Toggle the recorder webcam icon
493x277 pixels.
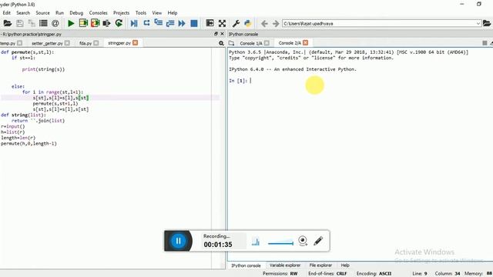[x=303, y=241]
